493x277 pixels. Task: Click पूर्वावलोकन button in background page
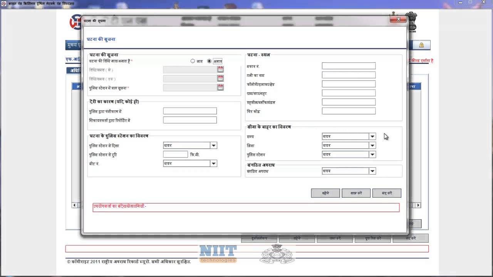pos(259,239)
